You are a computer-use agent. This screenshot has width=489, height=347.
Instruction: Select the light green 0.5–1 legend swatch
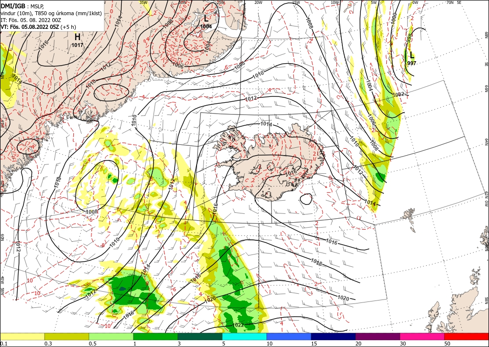pyautogui.click(x=111, y=336)
